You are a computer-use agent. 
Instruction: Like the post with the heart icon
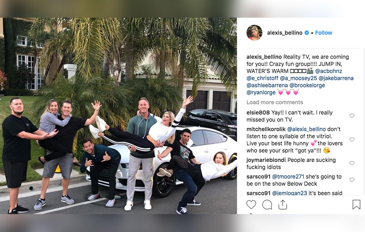coord(251,205)
